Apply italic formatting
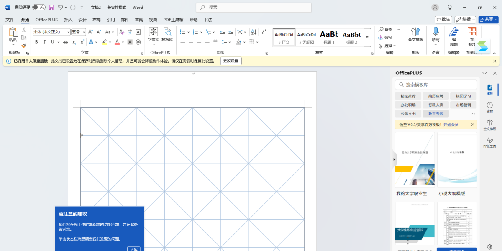Screen dimensions: 502x251 44,42
